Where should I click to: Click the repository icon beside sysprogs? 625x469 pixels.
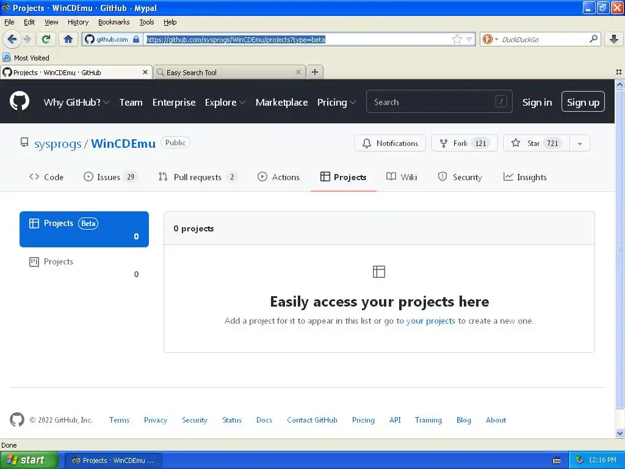(24, 143)
